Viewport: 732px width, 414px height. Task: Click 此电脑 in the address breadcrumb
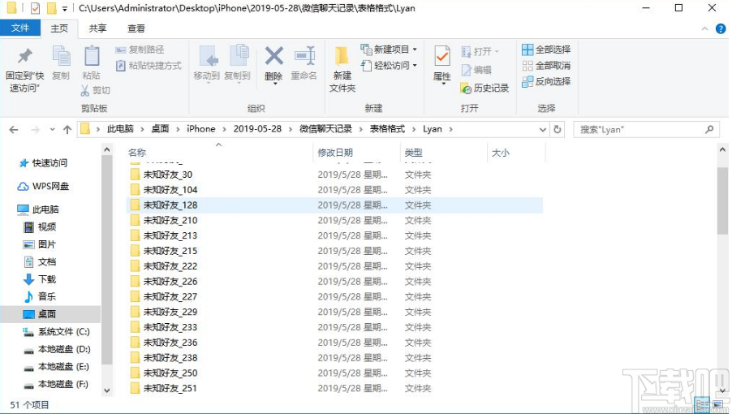[120, 129]
